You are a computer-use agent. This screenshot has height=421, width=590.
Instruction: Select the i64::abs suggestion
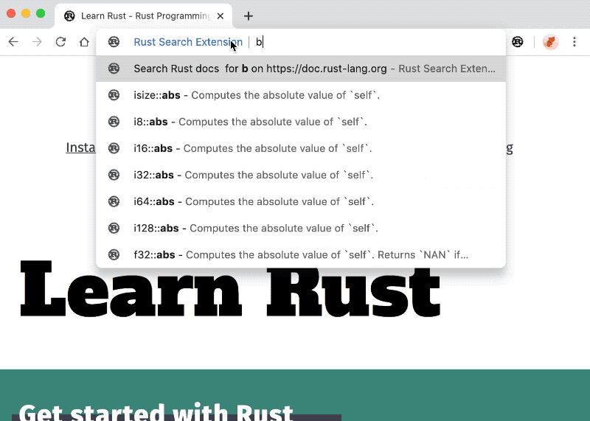[301, 202]
